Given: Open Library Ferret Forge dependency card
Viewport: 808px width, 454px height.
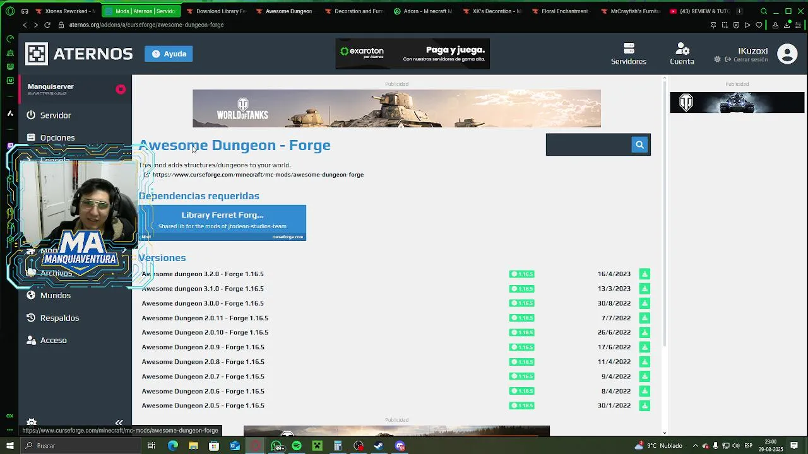Looking at the screenshot, I should [x=222, y=223].
